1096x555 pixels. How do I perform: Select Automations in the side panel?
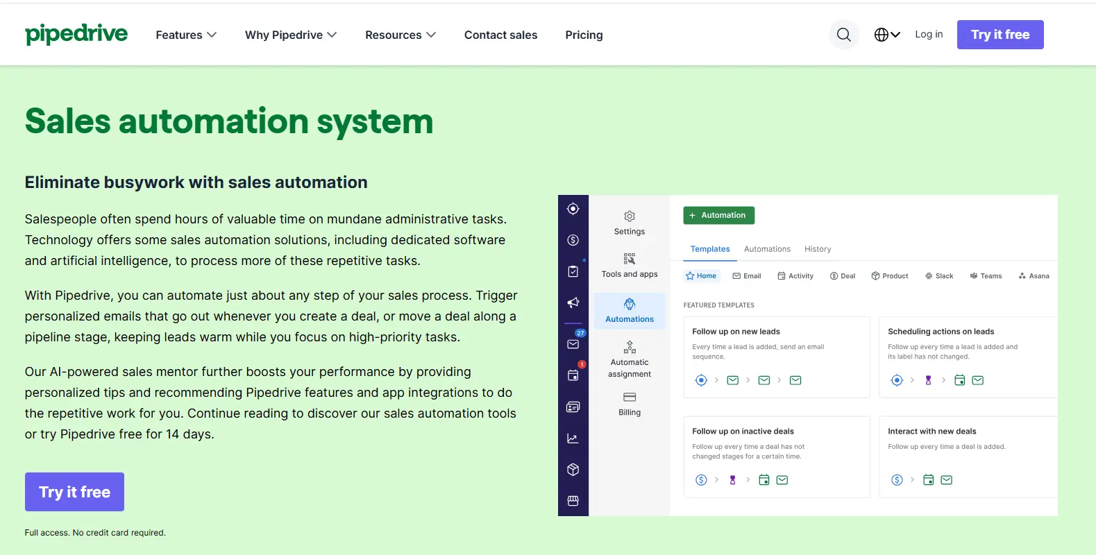[630, 311]
